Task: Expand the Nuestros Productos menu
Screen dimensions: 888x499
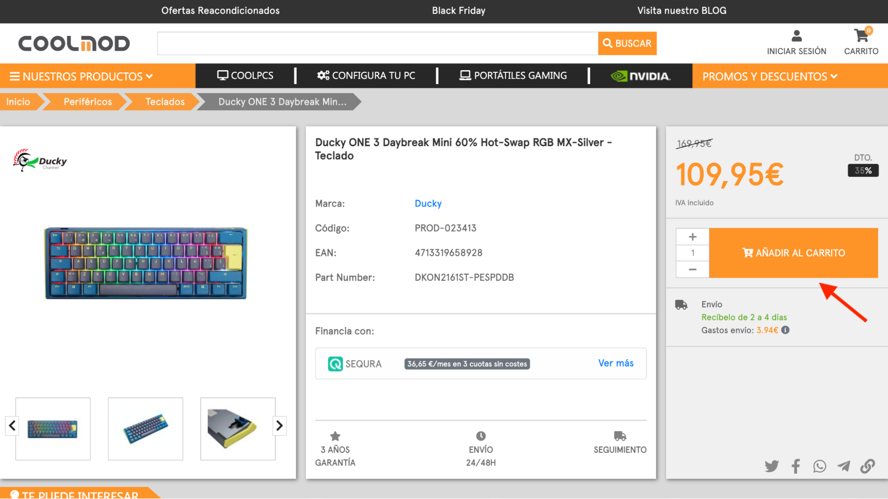Action: (82, 76)
